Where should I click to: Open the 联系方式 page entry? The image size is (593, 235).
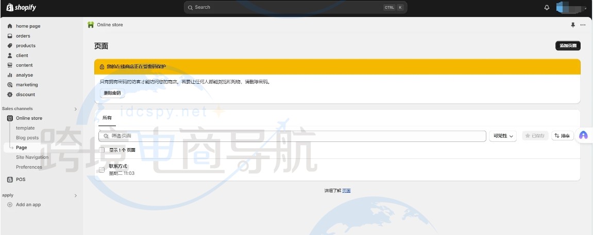[x=118, y=166]
